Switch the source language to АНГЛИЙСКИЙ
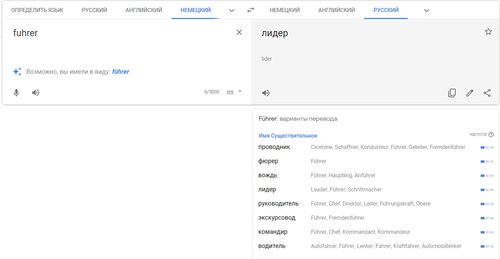 pos(144,10)
